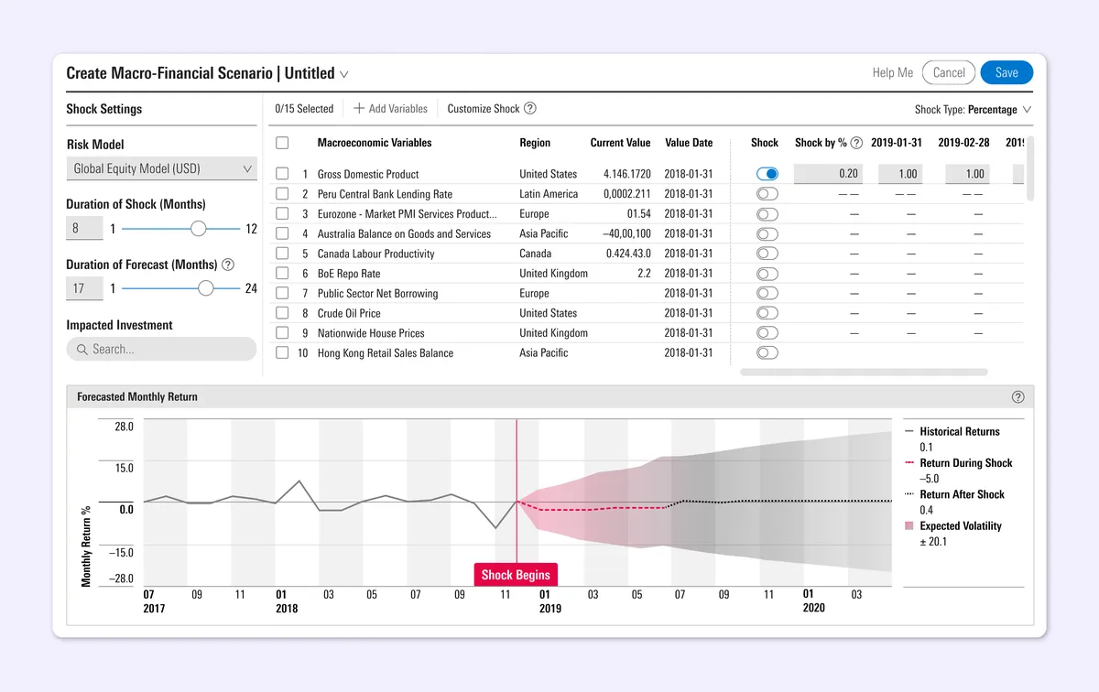
Task: Click the Impacted Investment search field
Action: click(161, 349)
